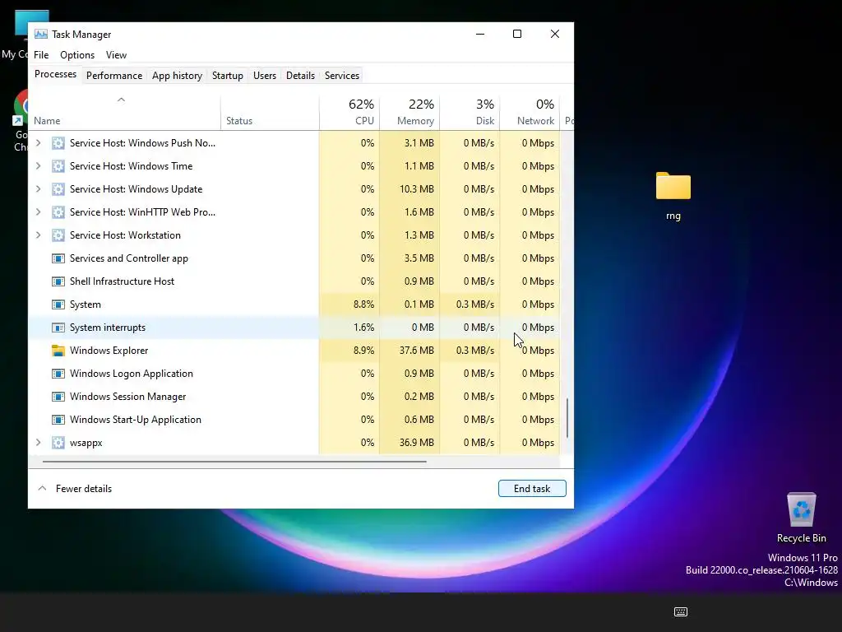Click icon of Windows Session Manager
The image size is (842, 632).
tap(58, 397)
